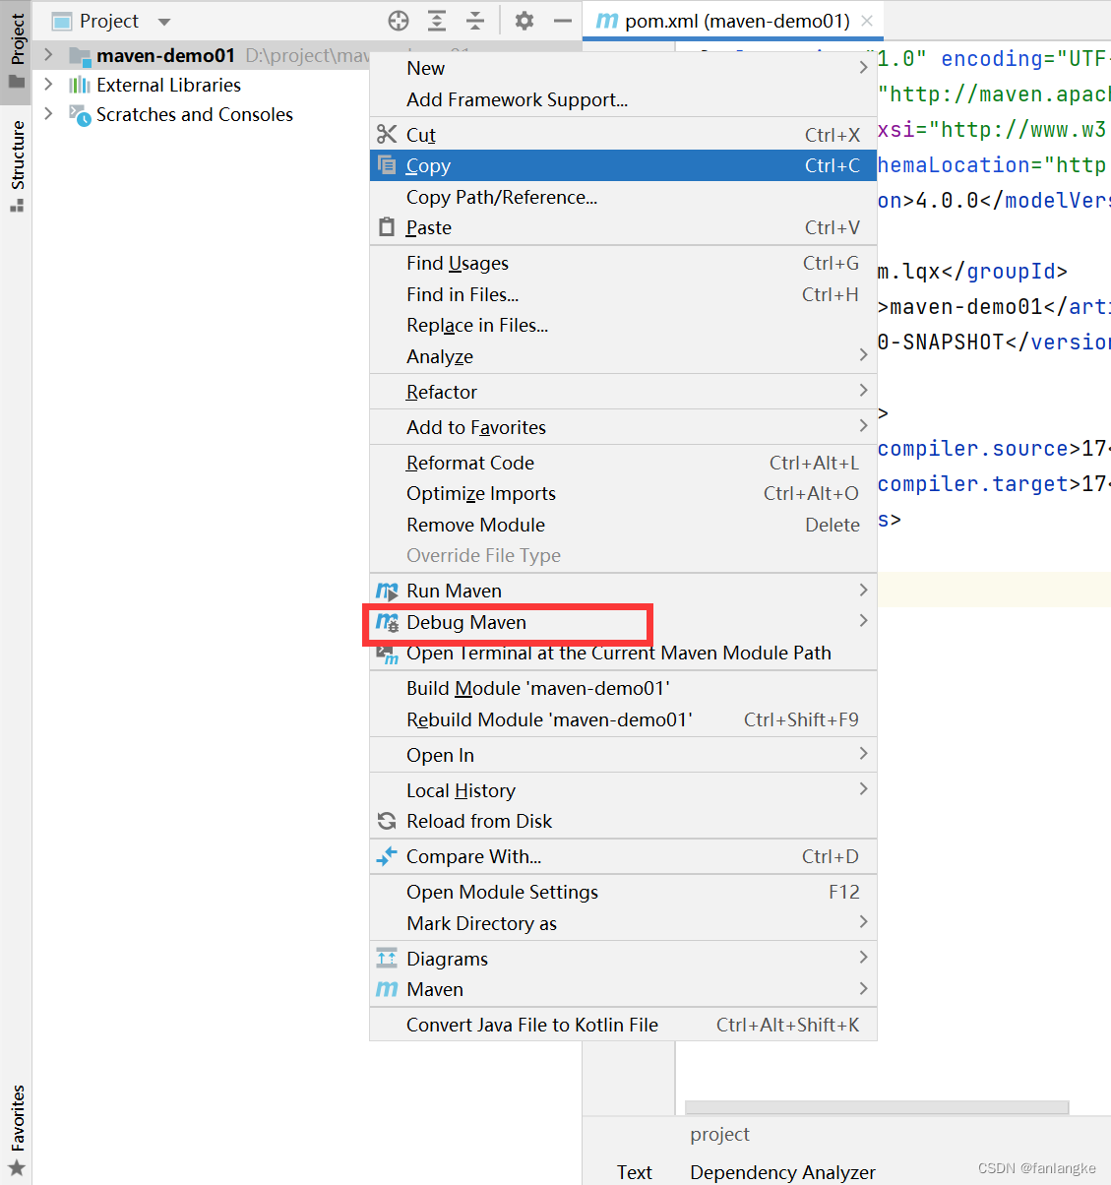Image resolution: width=1111 pixels, height=1185 pixels.
Task: Open the Run Maven submenu arrow
Action: coord(863,590)
